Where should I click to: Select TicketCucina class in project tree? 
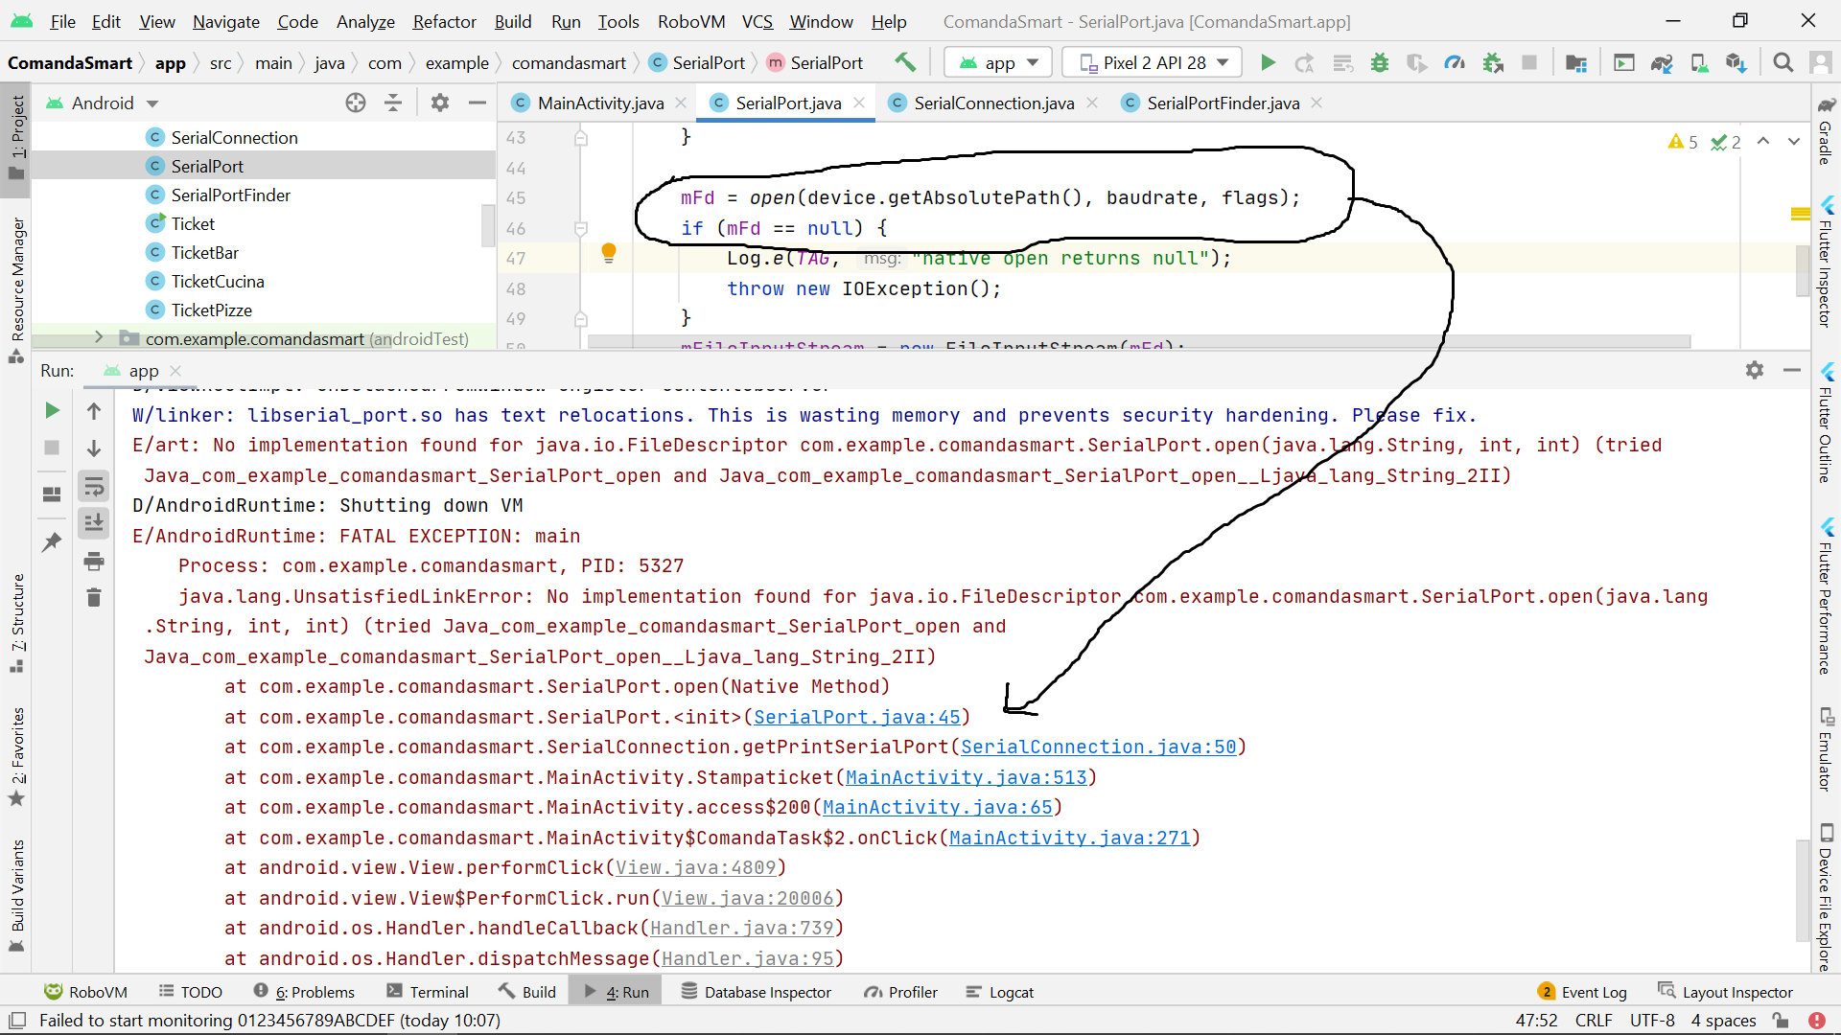click(217, 281)
